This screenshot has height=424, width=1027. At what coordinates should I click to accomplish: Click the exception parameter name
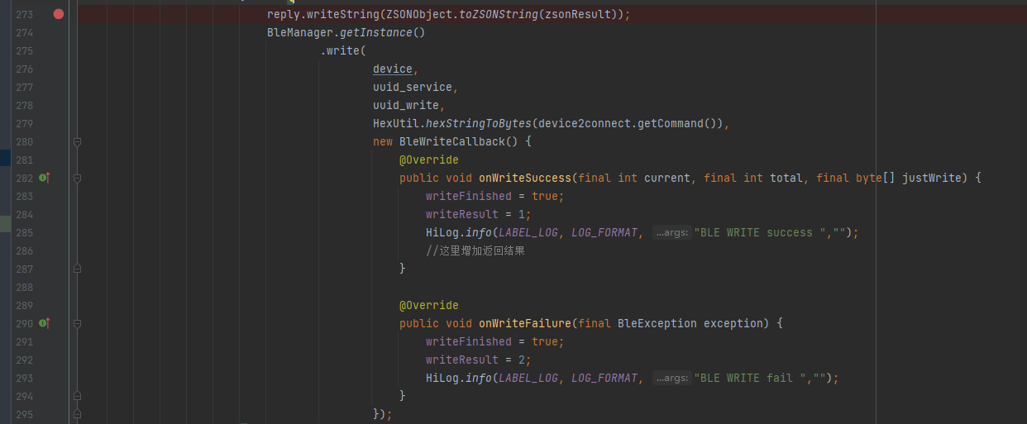[733, 323]
